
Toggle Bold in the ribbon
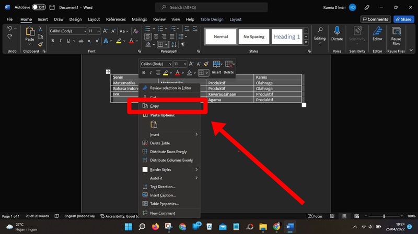[x=53, y=41]
